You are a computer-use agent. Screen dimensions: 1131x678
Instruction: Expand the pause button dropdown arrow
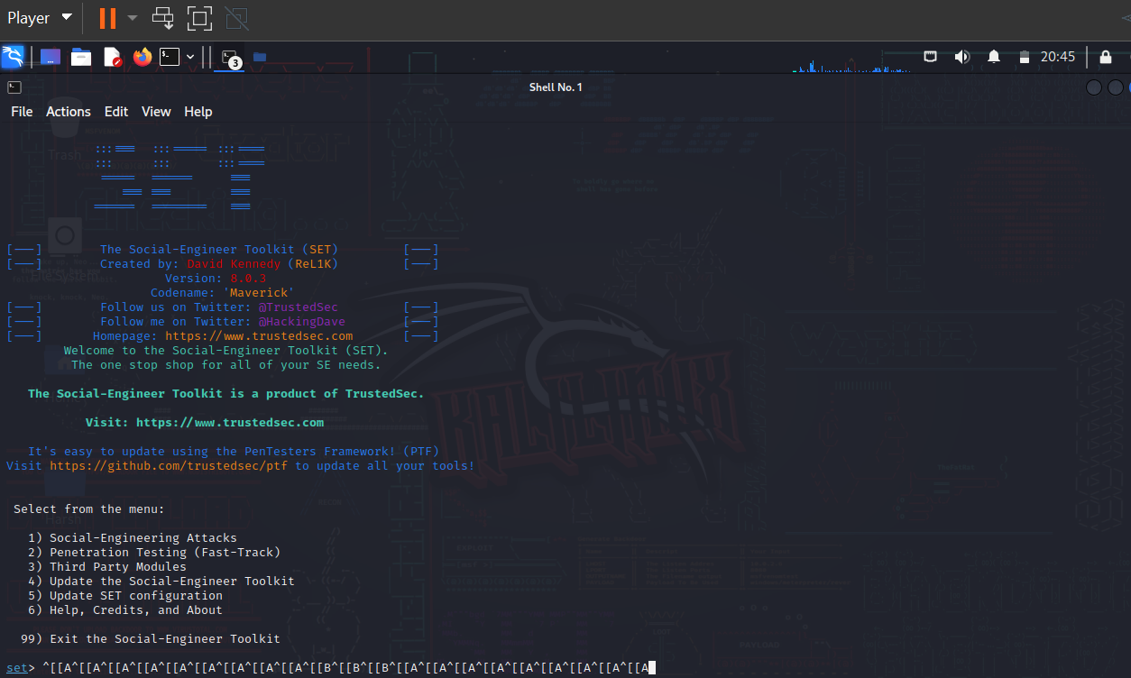pos(132,18)
